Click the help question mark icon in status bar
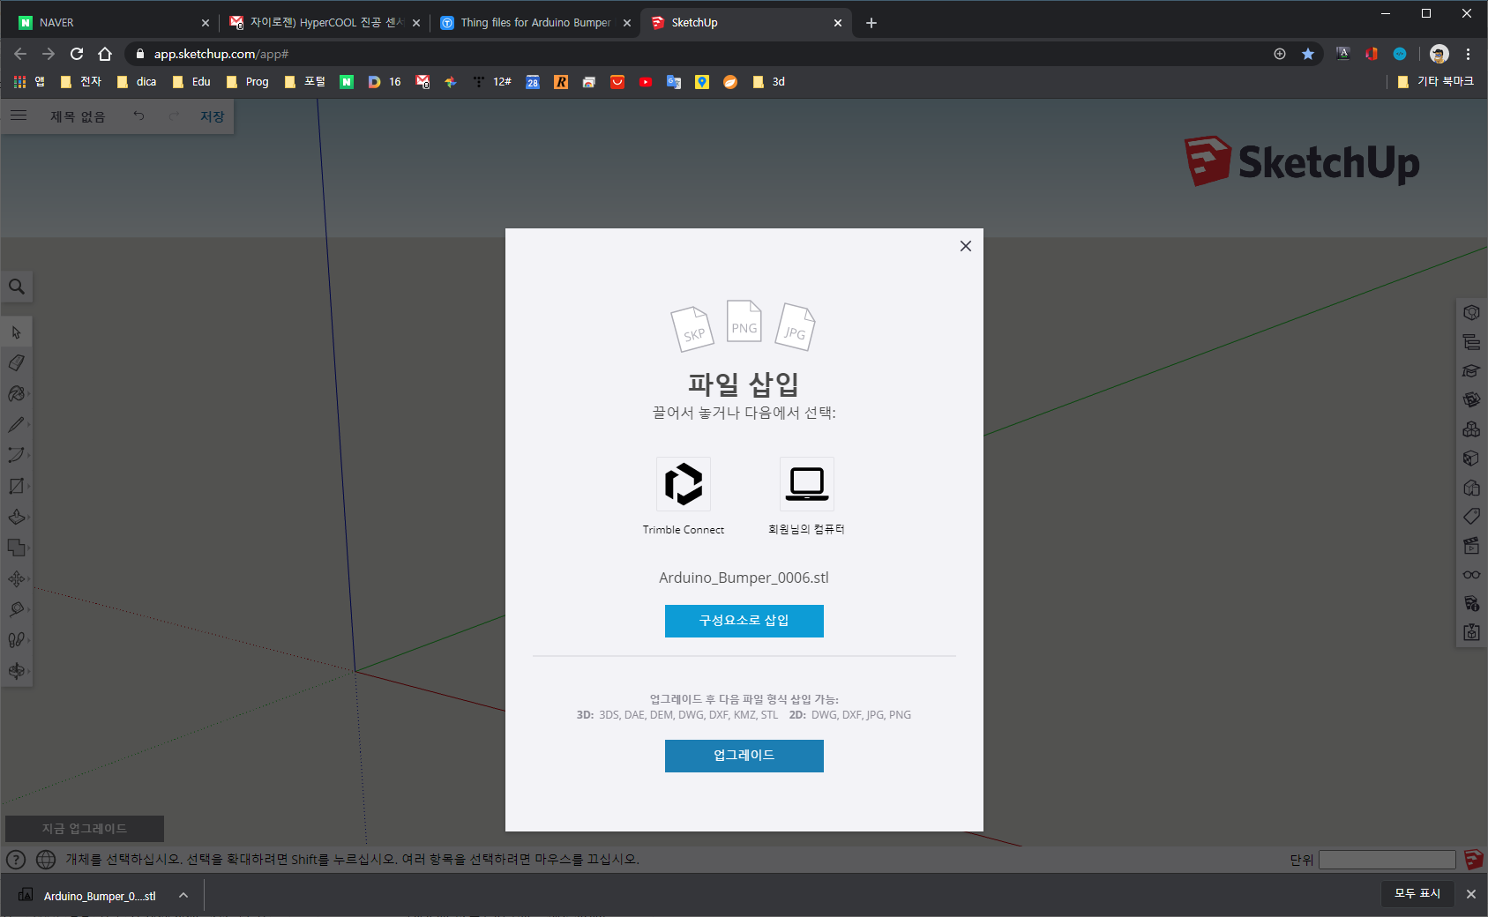 (x=16, y=859)
